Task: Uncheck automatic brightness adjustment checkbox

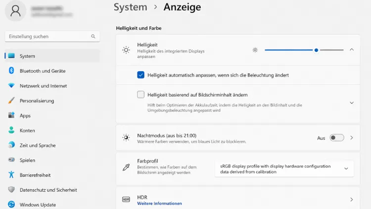Action: pyautogui.click(x=141, y=75)
